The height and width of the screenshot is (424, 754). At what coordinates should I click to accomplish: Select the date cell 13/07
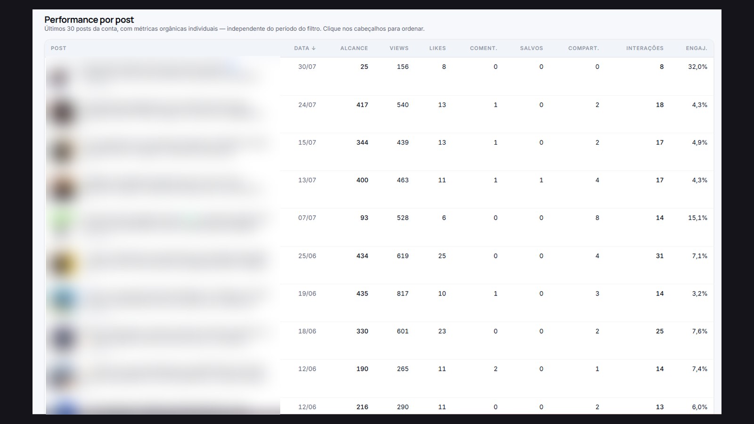(x=307, y=180)
